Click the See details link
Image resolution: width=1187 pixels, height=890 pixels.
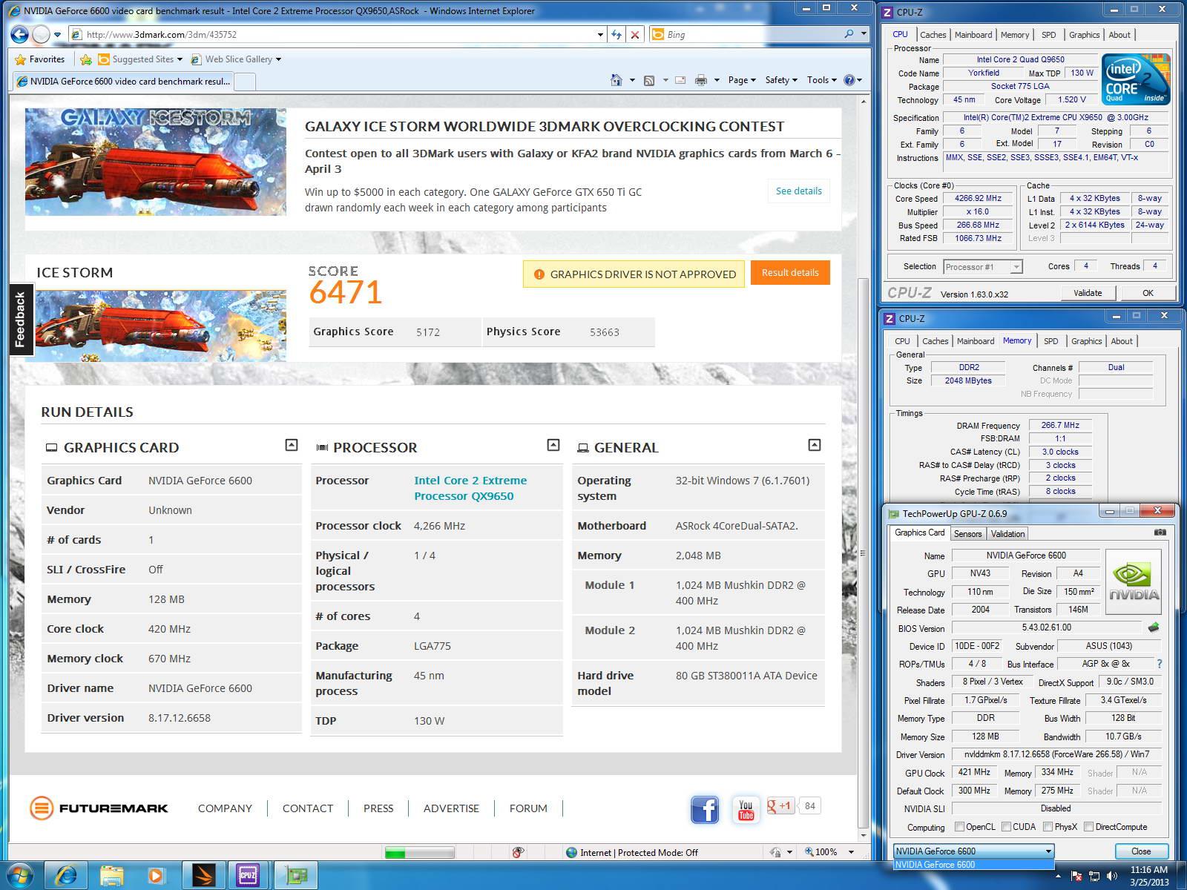[798, 191]
